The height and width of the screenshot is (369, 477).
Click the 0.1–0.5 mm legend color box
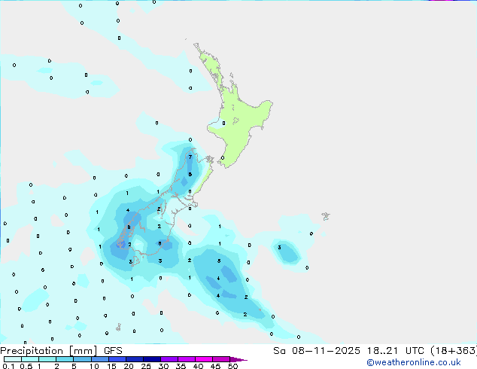click(13, 359)
